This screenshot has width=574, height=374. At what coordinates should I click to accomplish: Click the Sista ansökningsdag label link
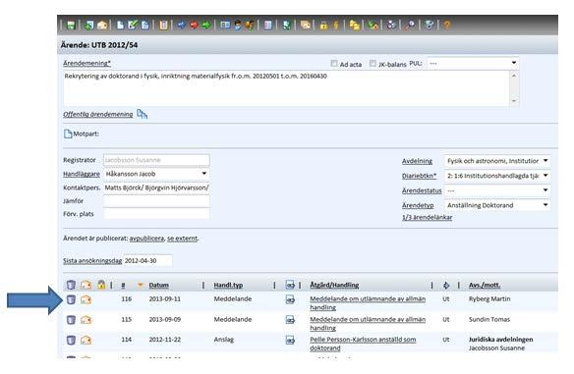pyautogui.click(x=92, y=261)
